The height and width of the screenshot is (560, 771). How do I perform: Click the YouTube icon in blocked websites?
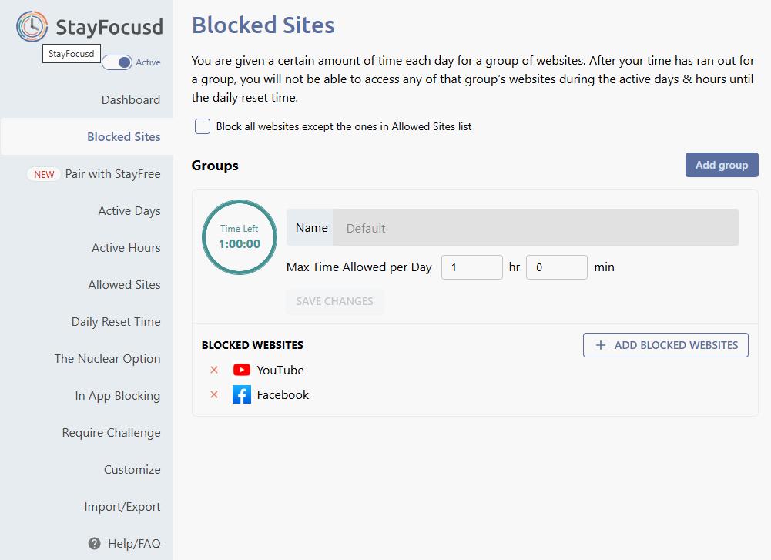click(242, 370)
